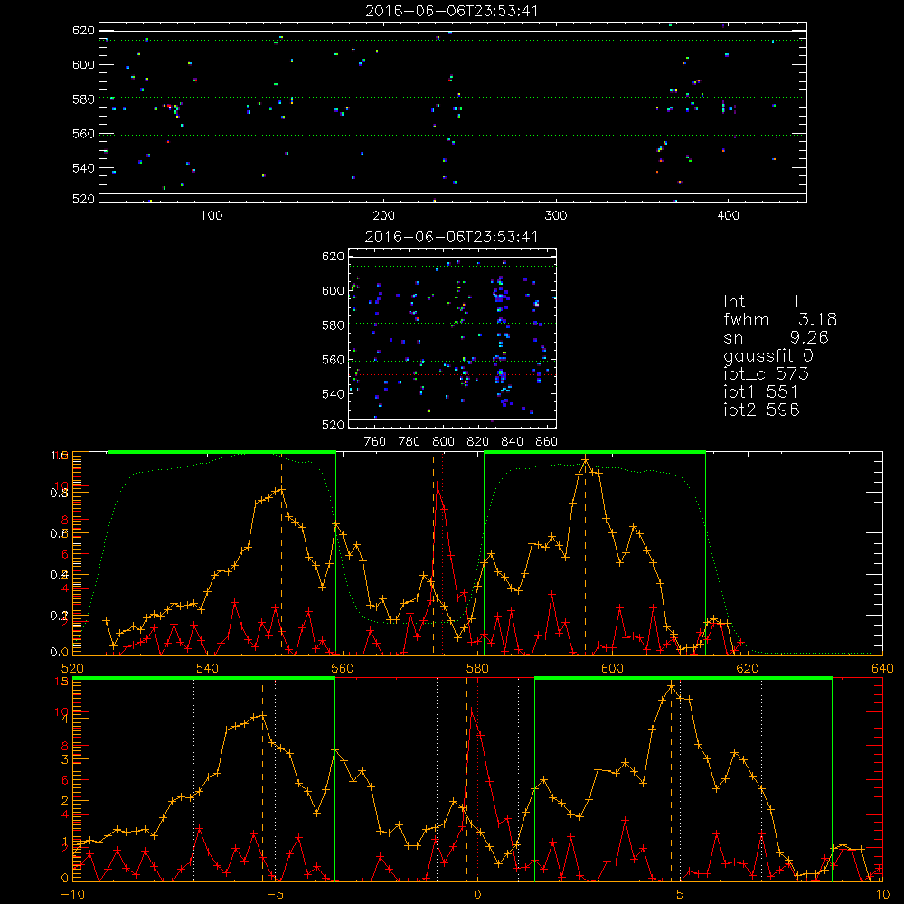Click the timestamp title above the wide top plot
904x904 pixels.
[452, 11]
